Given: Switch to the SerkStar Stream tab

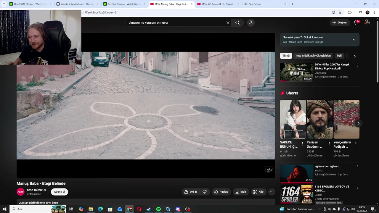Looking at the screenshot, I should click(124, 4).
